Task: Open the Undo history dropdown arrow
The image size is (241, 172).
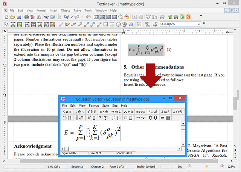Action: click(72, 17)
